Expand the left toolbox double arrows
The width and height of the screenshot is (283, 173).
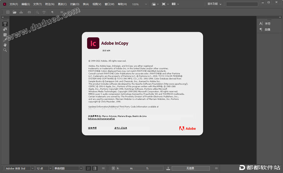coord(3,17)
